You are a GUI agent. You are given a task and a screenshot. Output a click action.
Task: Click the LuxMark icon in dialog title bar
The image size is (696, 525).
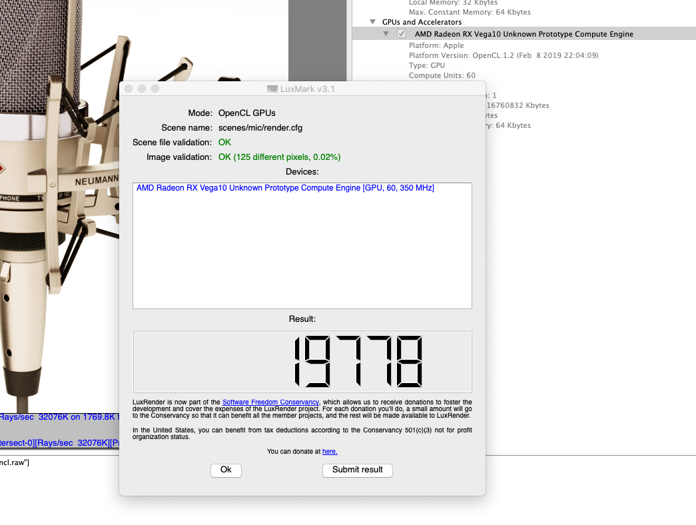click(x=272, y=89)
